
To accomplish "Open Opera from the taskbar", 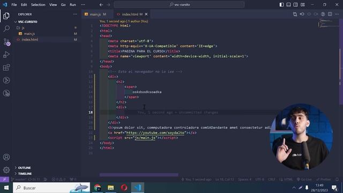I will [124, 188].
